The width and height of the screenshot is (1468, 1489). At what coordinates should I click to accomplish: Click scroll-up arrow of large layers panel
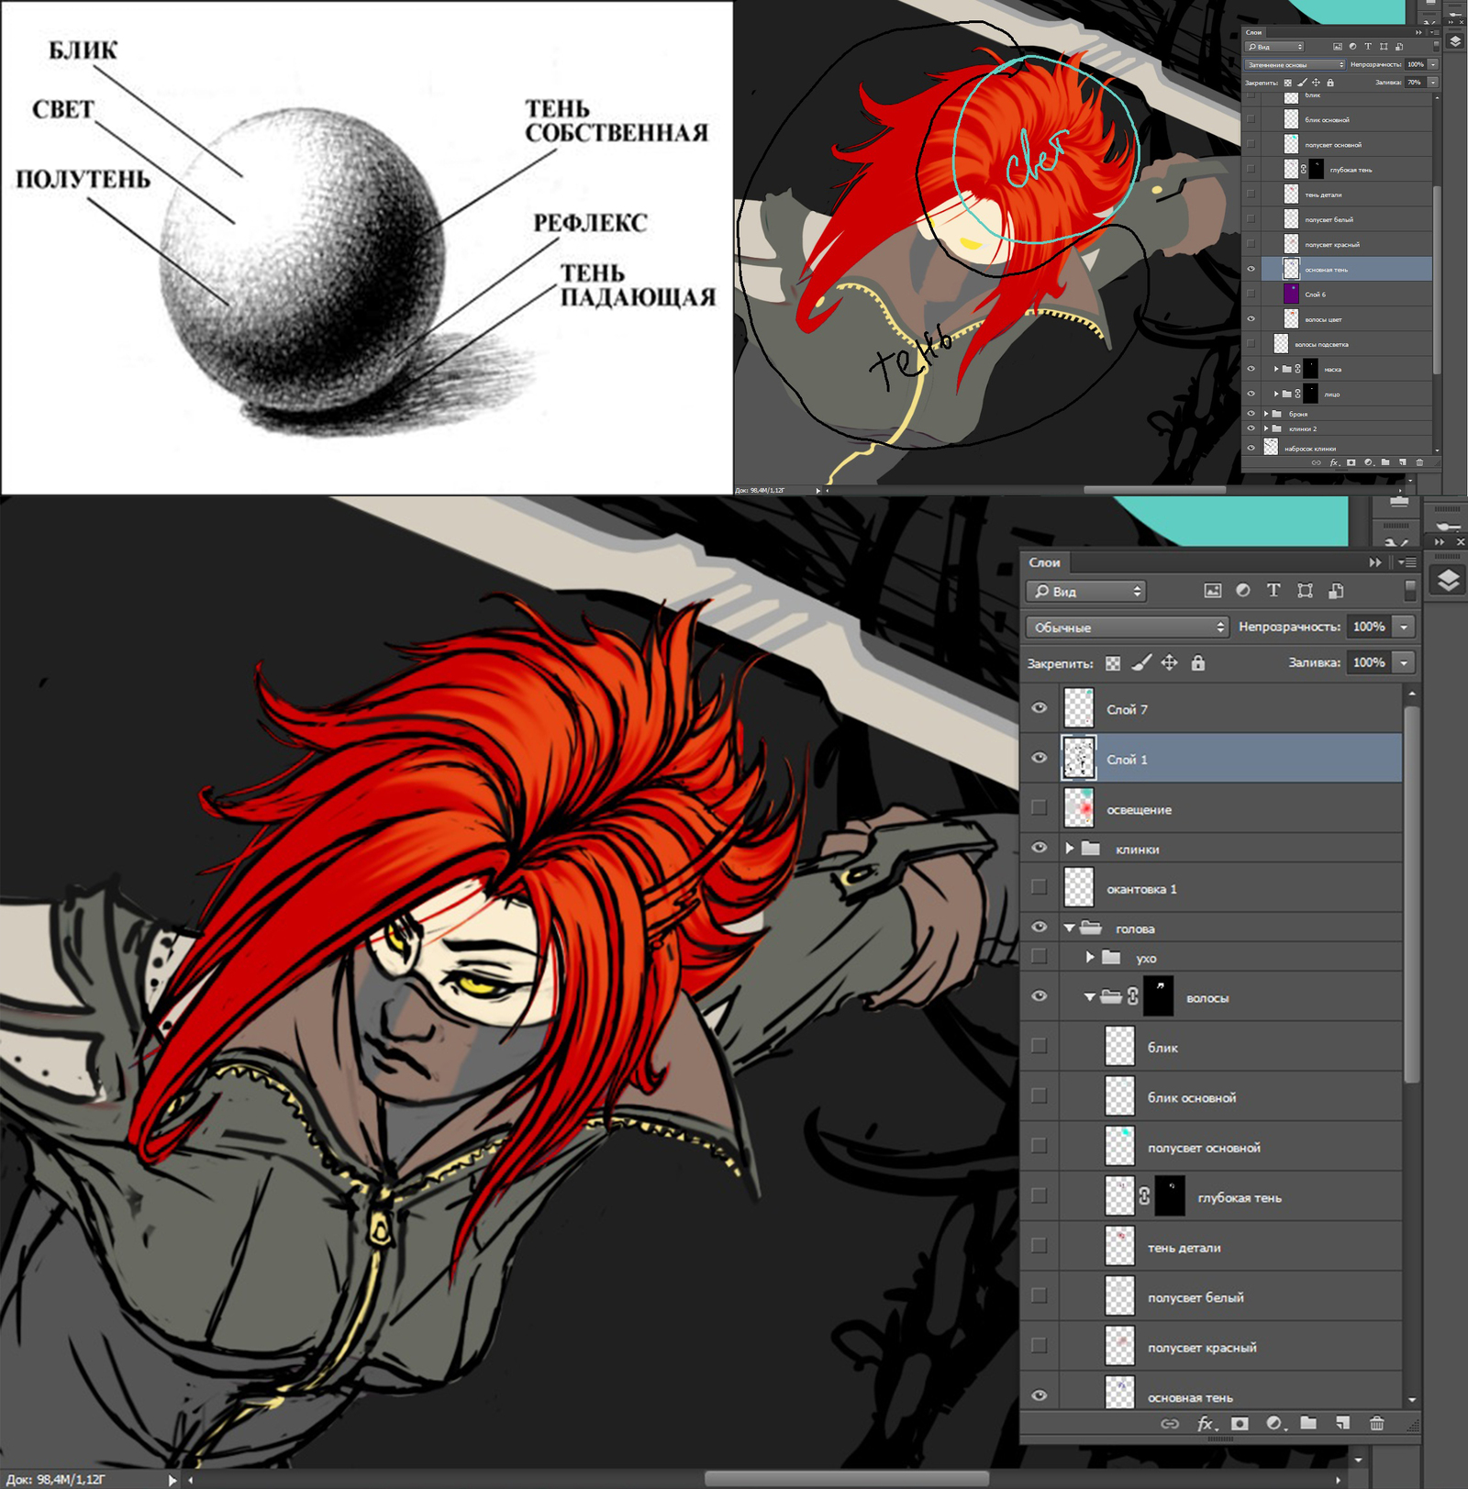1412,694
